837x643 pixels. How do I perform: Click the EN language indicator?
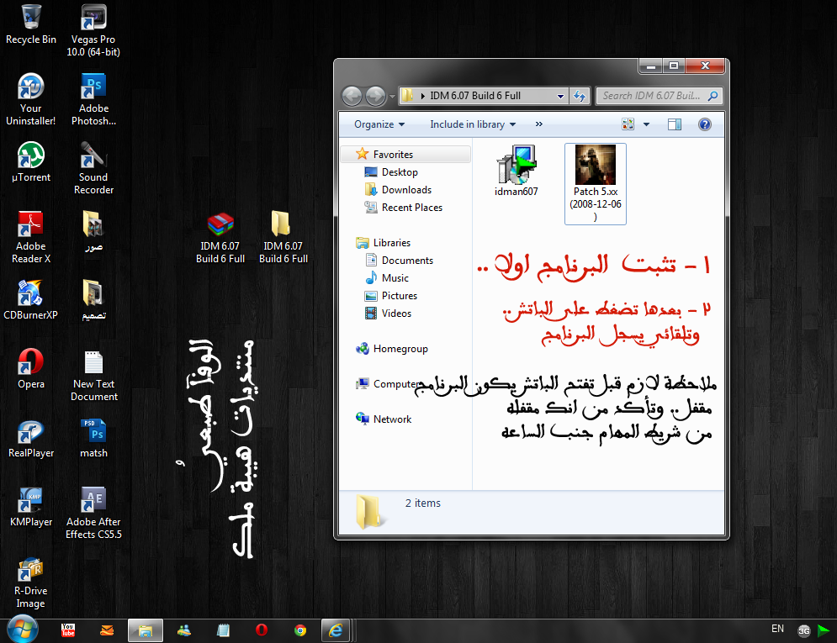click(777, 629)
